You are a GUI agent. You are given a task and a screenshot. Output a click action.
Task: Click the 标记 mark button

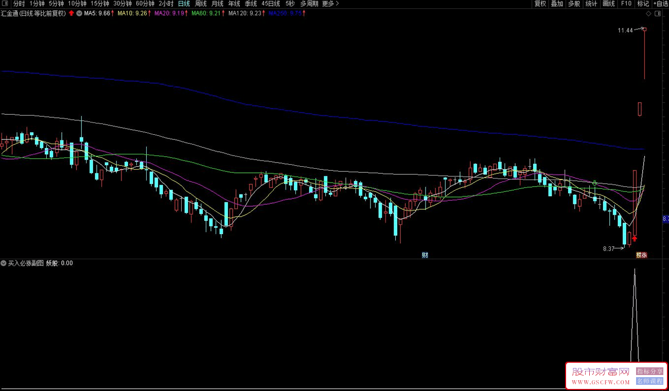(643, 4)
